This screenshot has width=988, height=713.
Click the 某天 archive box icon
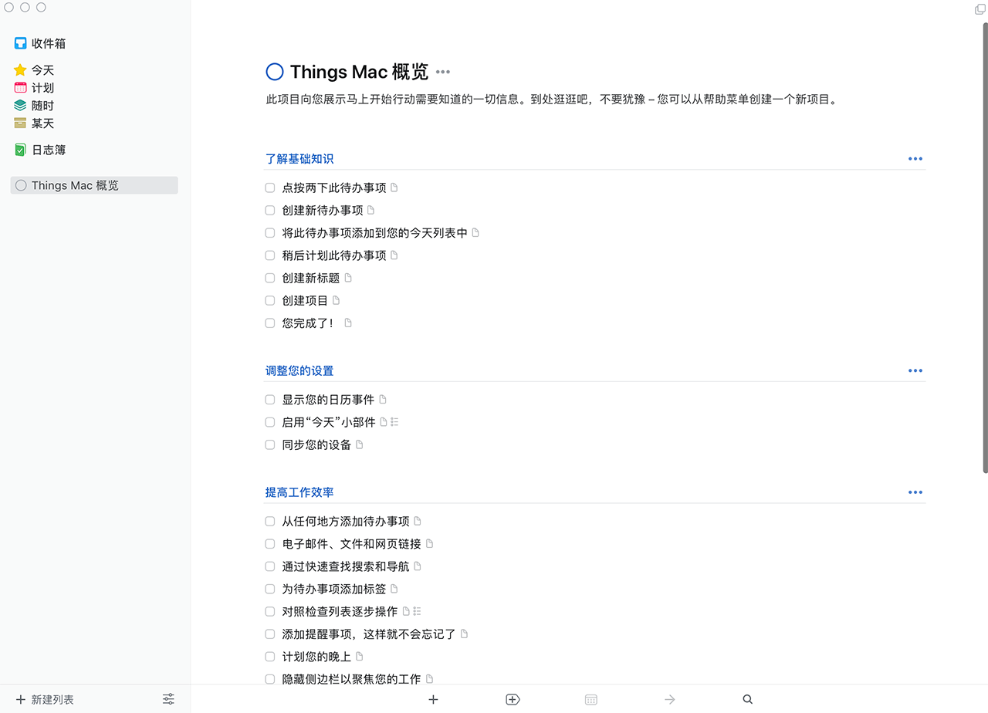[x=20, y=123]
